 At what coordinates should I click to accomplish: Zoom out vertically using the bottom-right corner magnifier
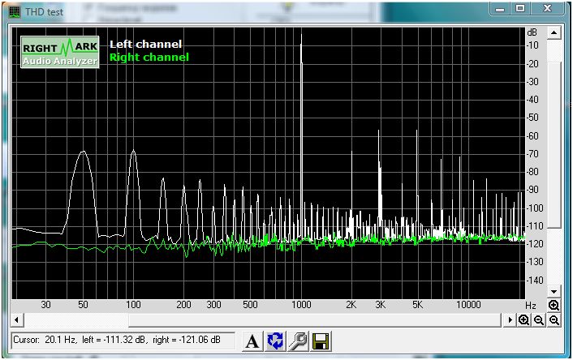click(554, 320)
